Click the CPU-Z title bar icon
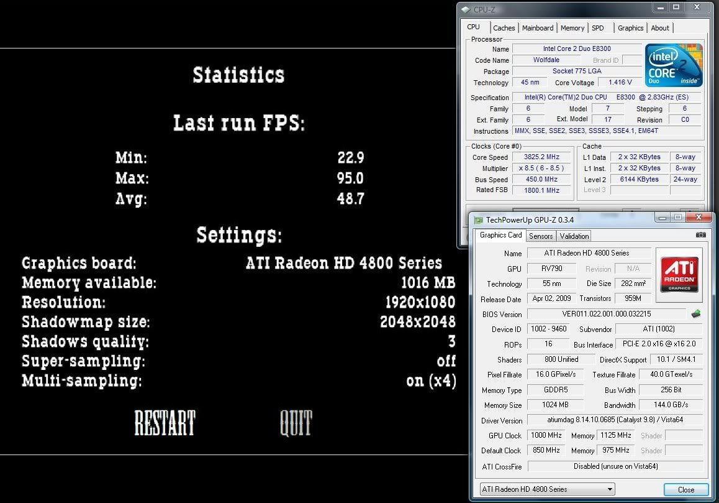The height and width of the screenshot is (503, 719). tap(466, 9)
